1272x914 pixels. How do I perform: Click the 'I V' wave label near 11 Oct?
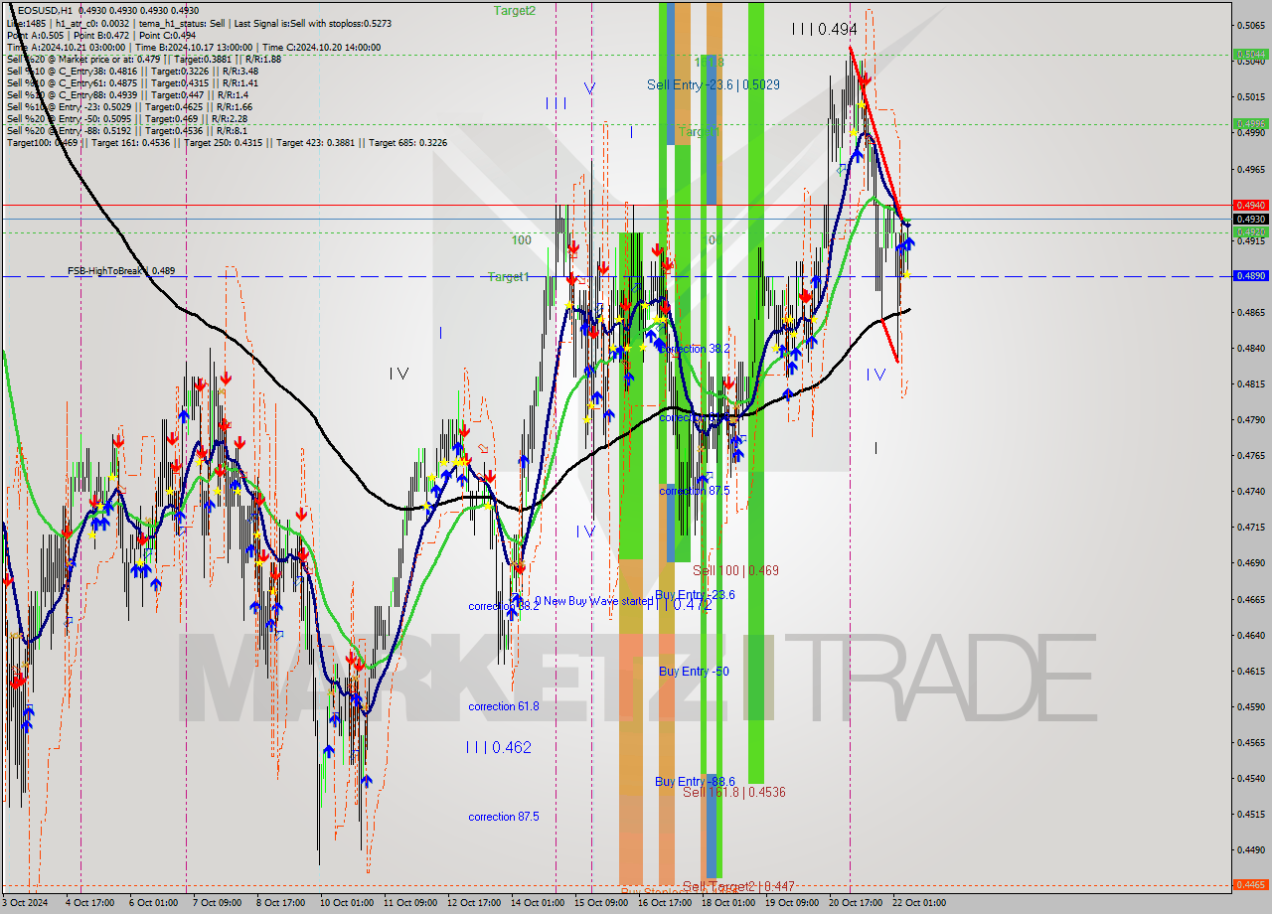tap(398, 374)
